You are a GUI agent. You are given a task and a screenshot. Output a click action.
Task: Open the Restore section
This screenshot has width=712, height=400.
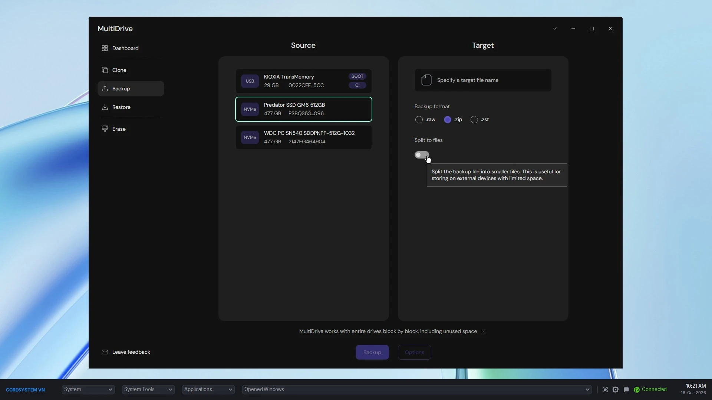(x=131, y=107)
